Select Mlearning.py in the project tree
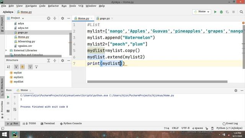The height and width of the screenshot is (138, 245). 26,41
